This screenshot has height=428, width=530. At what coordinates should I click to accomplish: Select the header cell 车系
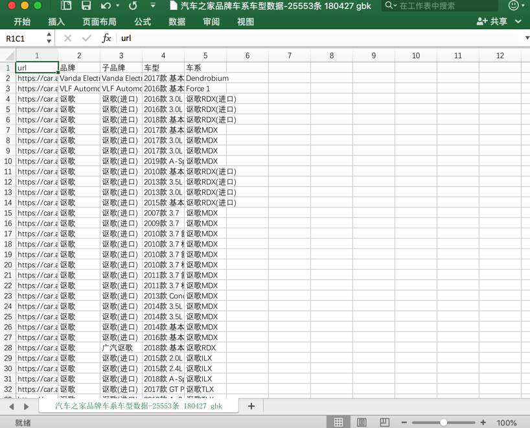[205, 67]
